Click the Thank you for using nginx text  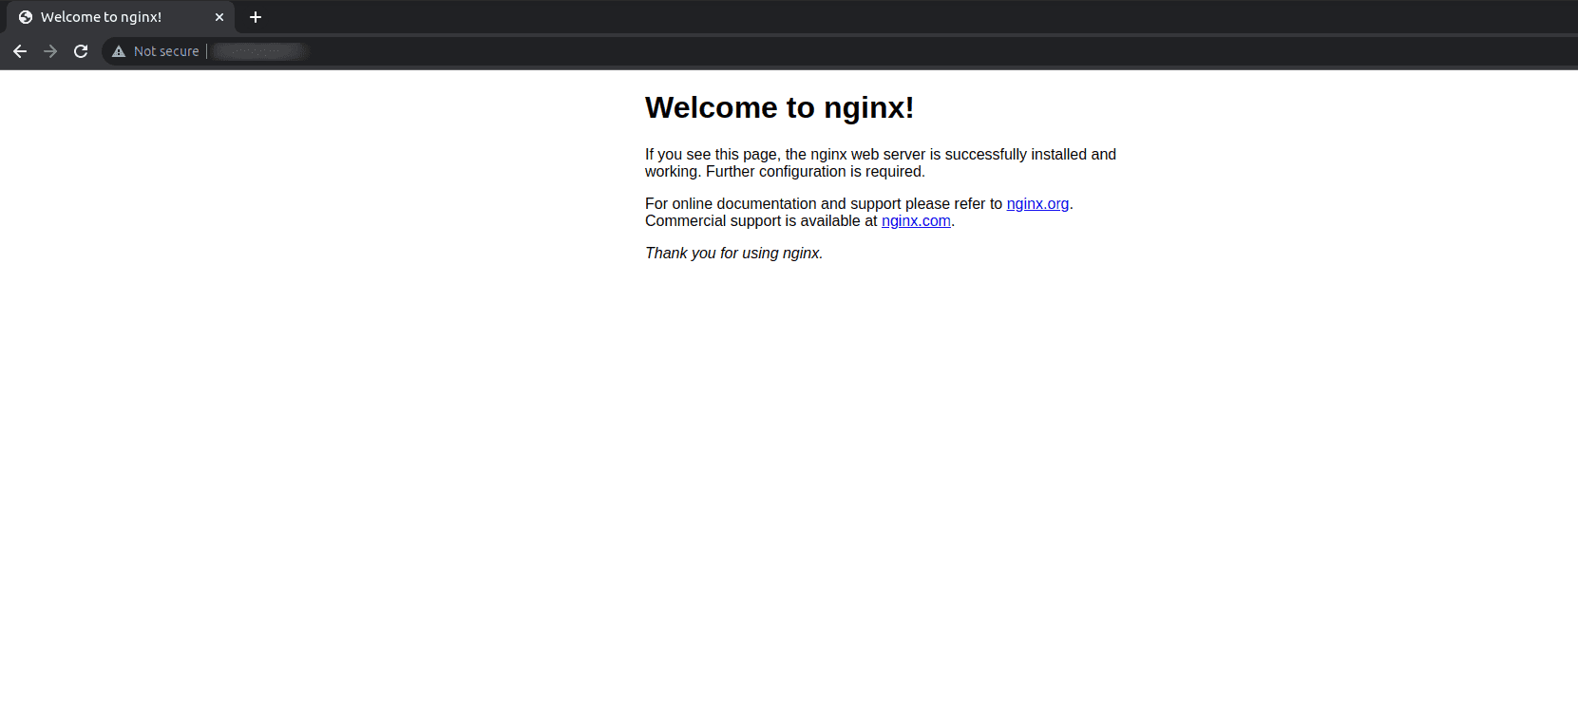click(733, 253)
